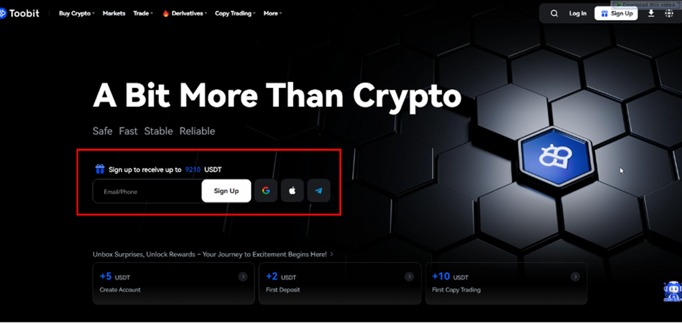Expand the Derivatives dropdown menu

click(185, 14)
